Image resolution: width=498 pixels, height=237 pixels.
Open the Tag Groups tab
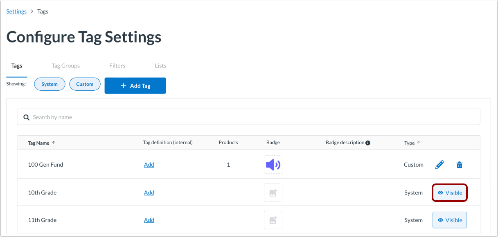click(x=66, y=66)
